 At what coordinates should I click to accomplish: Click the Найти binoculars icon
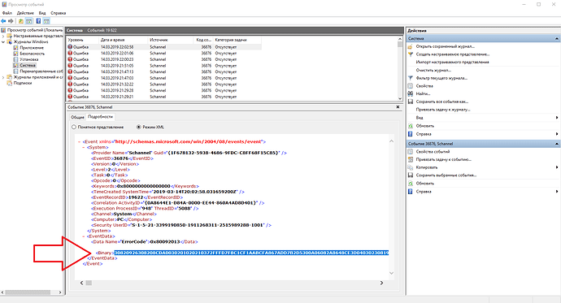(411, 93)
